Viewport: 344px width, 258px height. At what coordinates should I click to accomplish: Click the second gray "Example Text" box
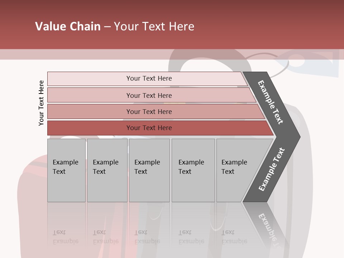107,170
